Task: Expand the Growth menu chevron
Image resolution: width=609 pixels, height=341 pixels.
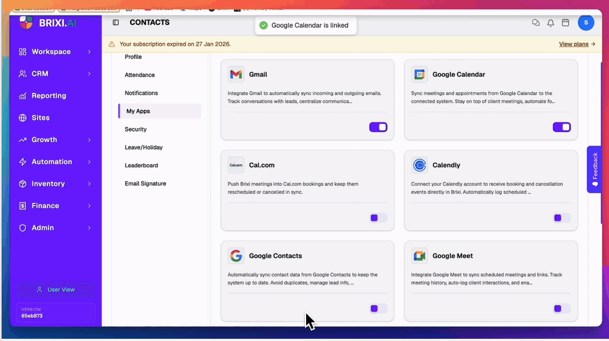Action: point(89,140)
